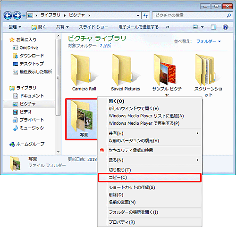The image size is (236, 227).
Task: Click the 2 か所 folder locations link
Action: pos(105,46)
